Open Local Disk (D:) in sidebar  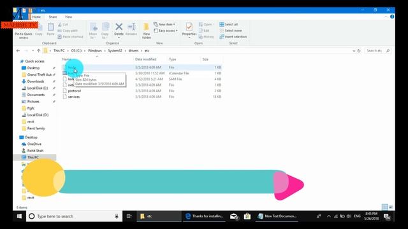[38, 115]
